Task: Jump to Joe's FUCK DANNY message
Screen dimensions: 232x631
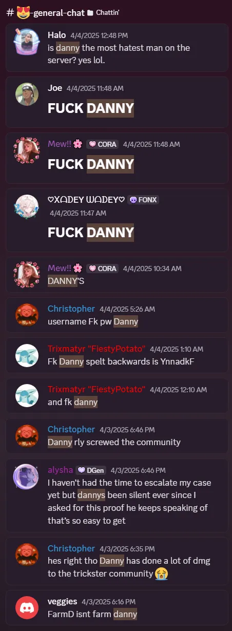Action: 91,108
